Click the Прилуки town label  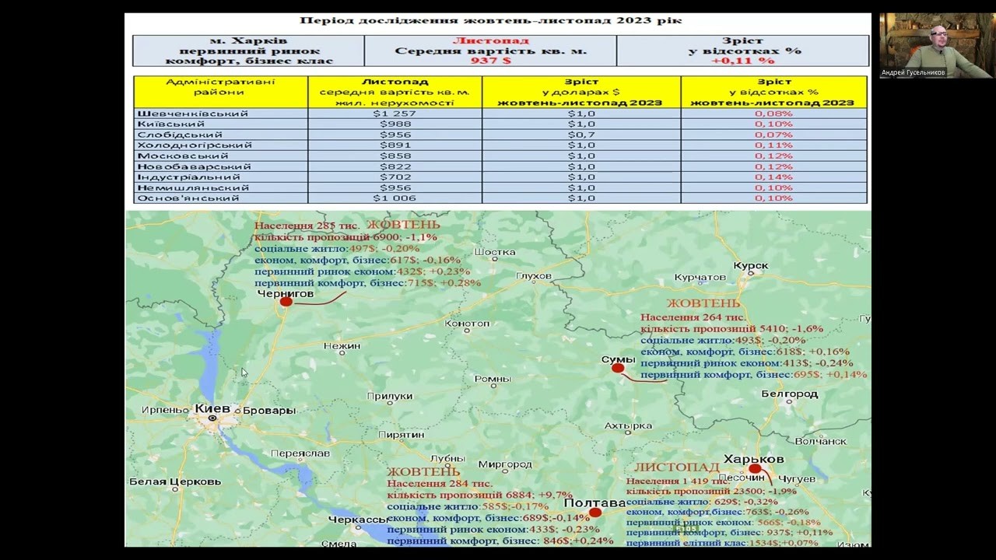point(389,396)
